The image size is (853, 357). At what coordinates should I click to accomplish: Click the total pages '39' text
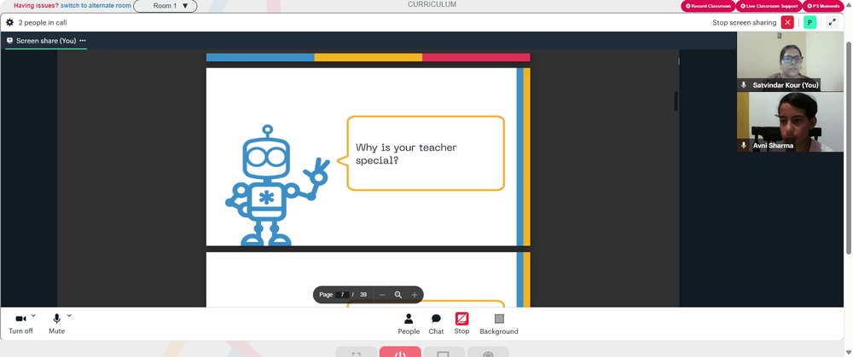pyautogui.click(x=363, y=295)
